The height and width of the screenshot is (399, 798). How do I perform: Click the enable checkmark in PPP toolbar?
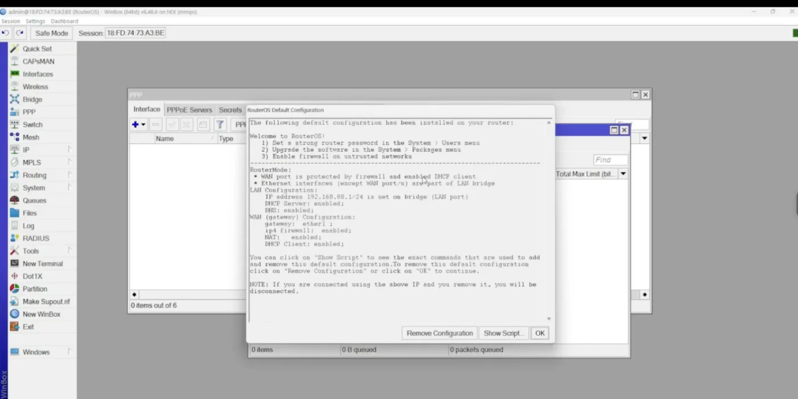tap(172, 124)
